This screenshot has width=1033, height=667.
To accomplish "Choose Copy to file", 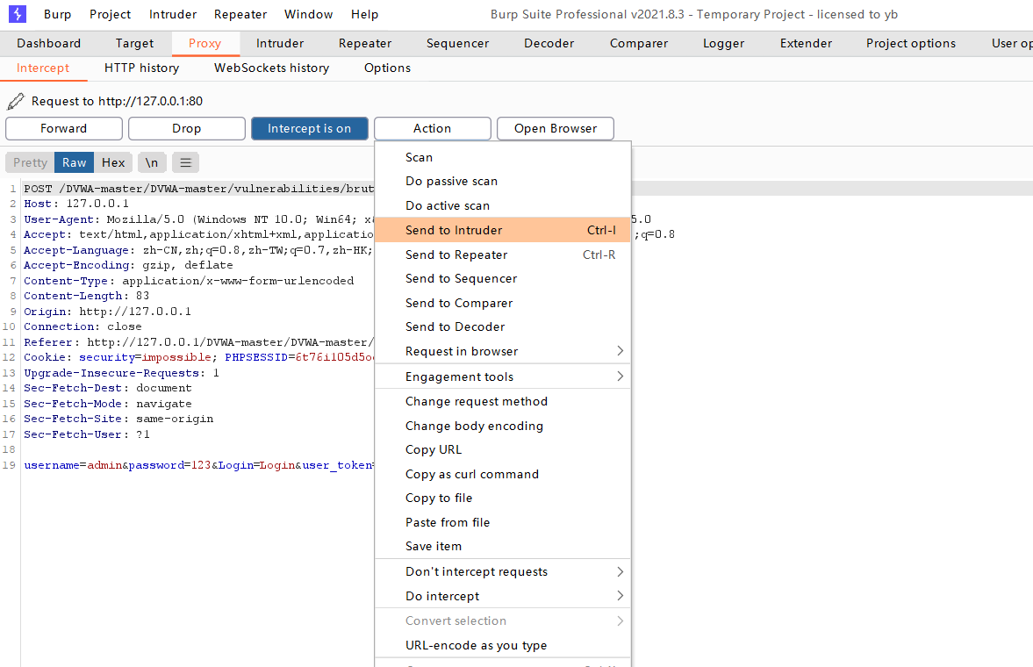I will [503, 498].
